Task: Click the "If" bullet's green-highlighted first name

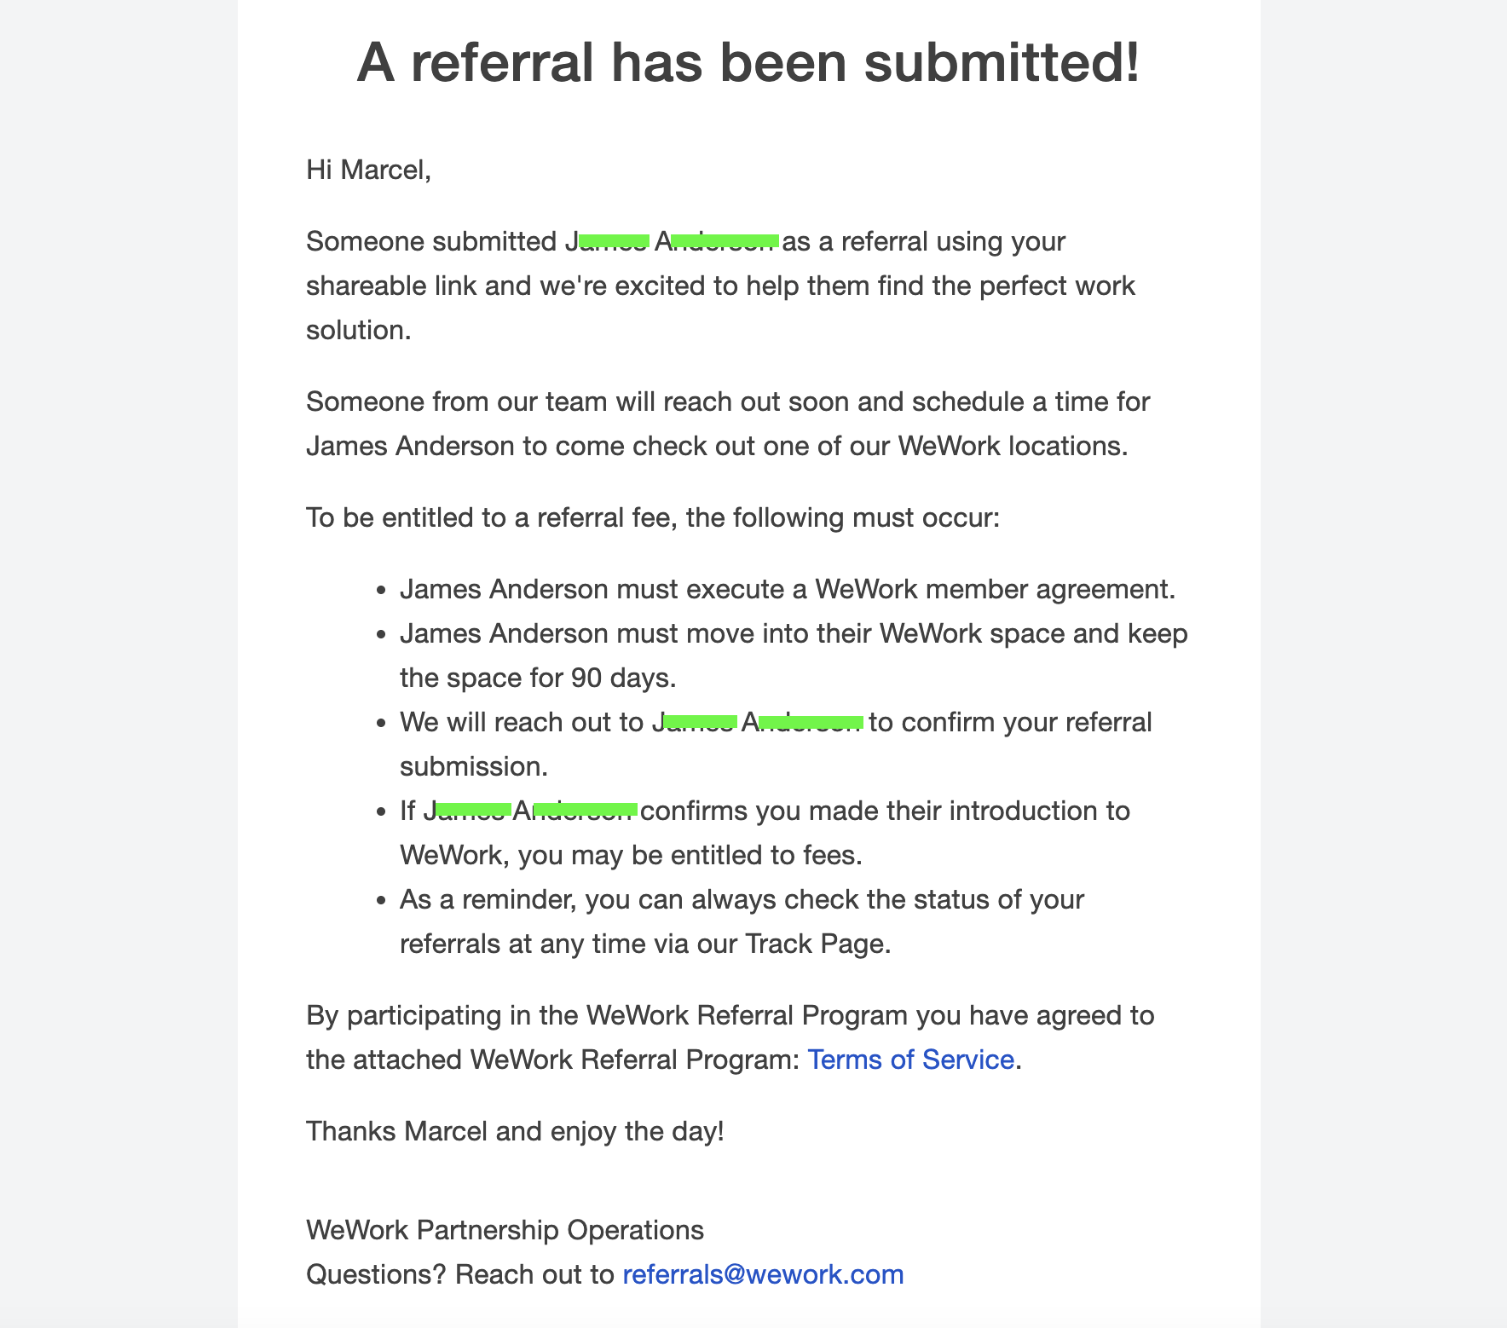Action: pos(473,809)
